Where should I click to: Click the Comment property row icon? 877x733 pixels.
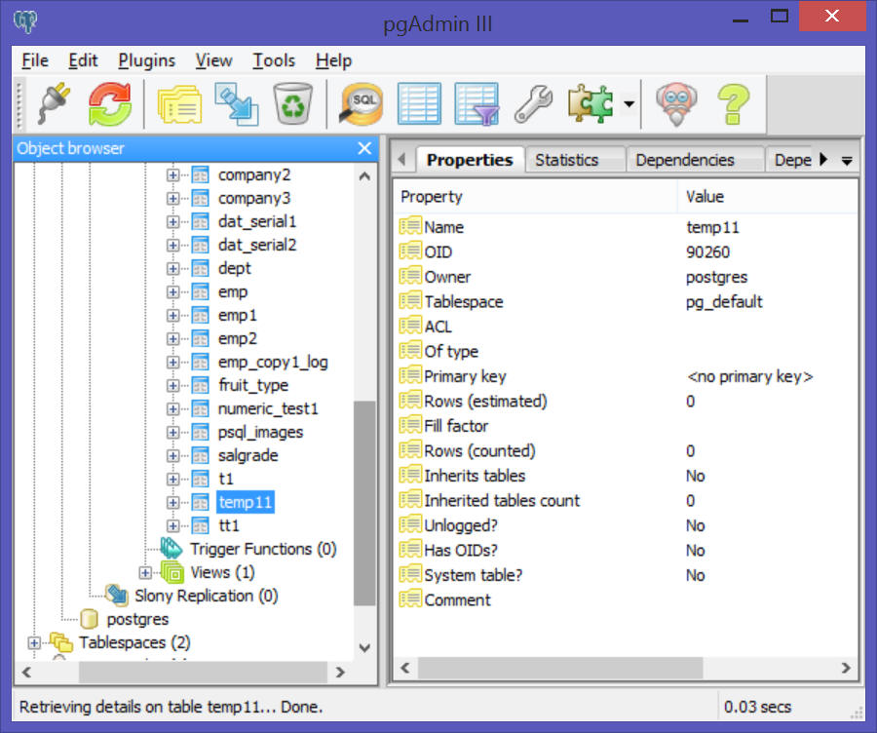coord(410,598)
